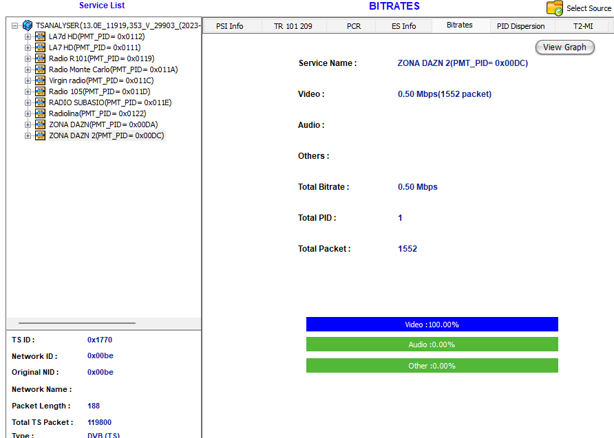
Task: Switch to the TR 101 209 tab
Action: point(293,26)
